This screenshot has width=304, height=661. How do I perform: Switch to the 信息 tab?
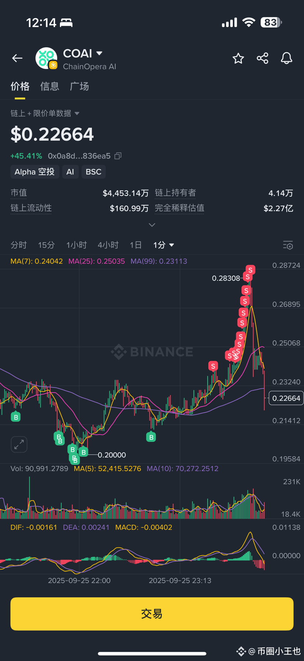tap(50, 86)
